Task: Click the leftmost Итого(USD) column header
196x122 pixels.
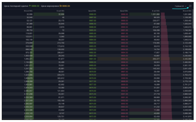Action: pyautogui.click(x=28, y=11)
